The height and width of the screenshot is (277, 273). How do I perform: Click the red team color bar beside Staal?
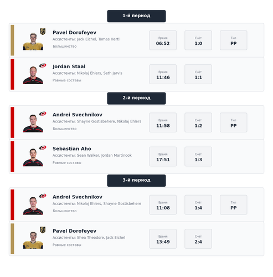(x=12, y=74)
